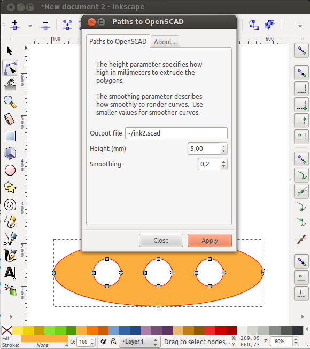Toggle snap to bounding box edges
Image resolution: width=310 pixels, height=349 pixels.
pyautogui.click(x=301, y=89)
